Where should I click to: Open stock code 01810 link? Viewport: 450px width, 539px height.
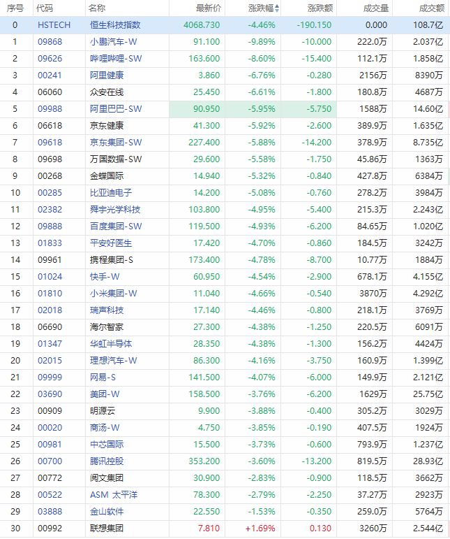[x=50, y=294]
